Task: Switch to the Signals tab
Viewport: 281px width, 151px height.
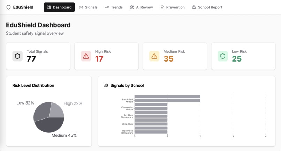Action: (88, 7)
